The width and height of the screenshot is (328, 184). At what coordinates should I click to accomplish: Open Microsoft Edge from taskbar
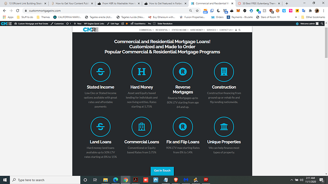116,180
